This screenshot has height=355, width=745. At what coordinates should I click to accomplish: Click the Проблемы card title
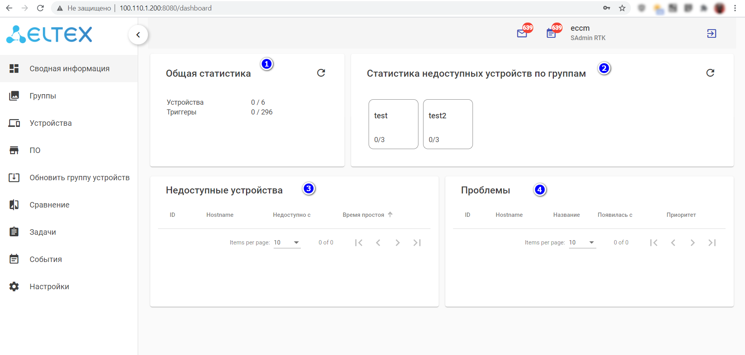[x=486, y=190]
